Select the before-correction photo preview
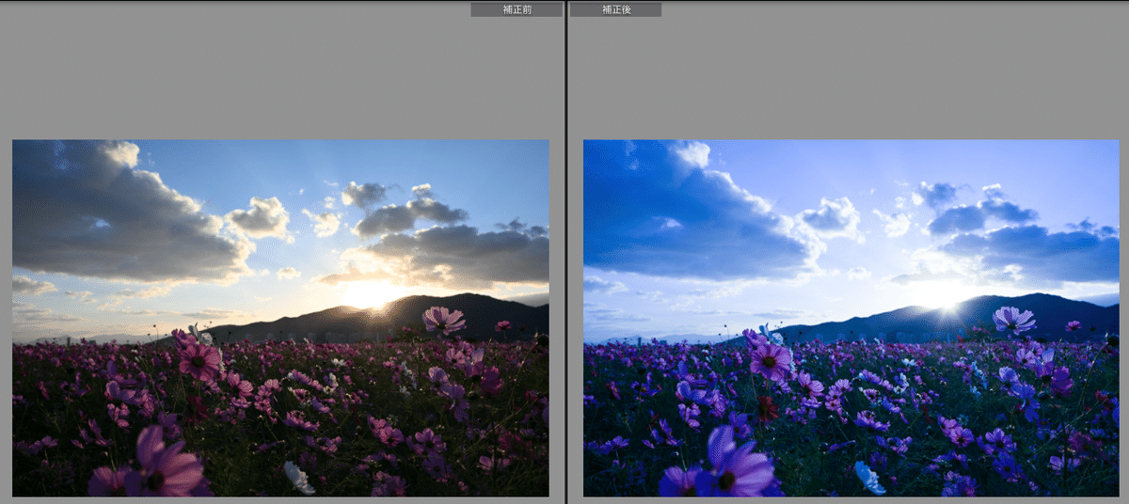 coord(280,318)
